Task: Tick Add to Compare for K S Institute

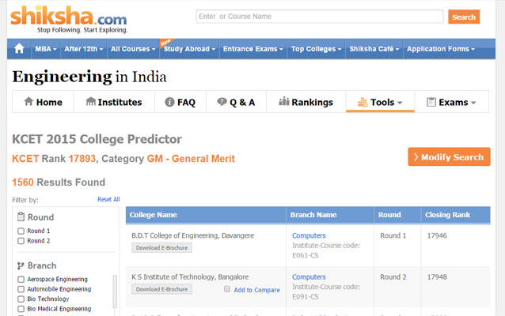Action: (x=227, y=290)
